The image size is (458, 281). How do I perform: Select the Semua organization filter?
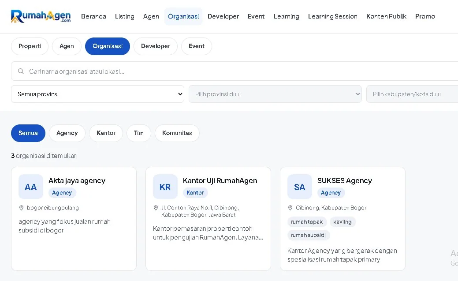[x=28, y=133]
